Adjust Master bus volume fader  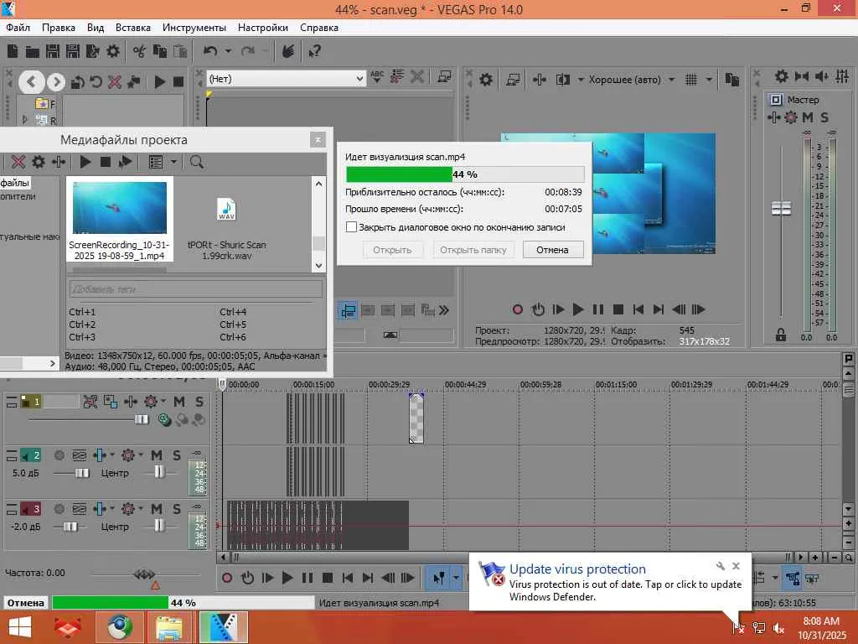[781, 209]
